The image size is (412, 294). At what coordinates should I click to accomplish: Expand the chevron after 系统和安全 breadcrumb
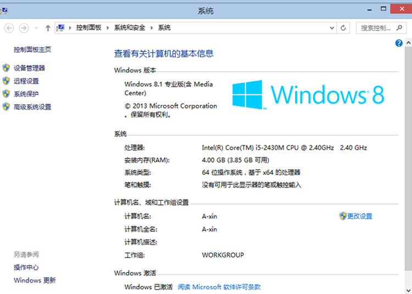pos(152,28)
